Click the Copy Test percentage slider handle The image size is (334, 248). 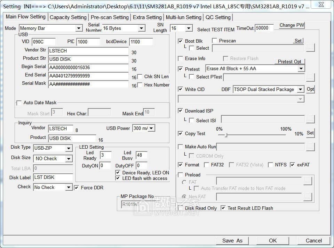coord(226,135)
